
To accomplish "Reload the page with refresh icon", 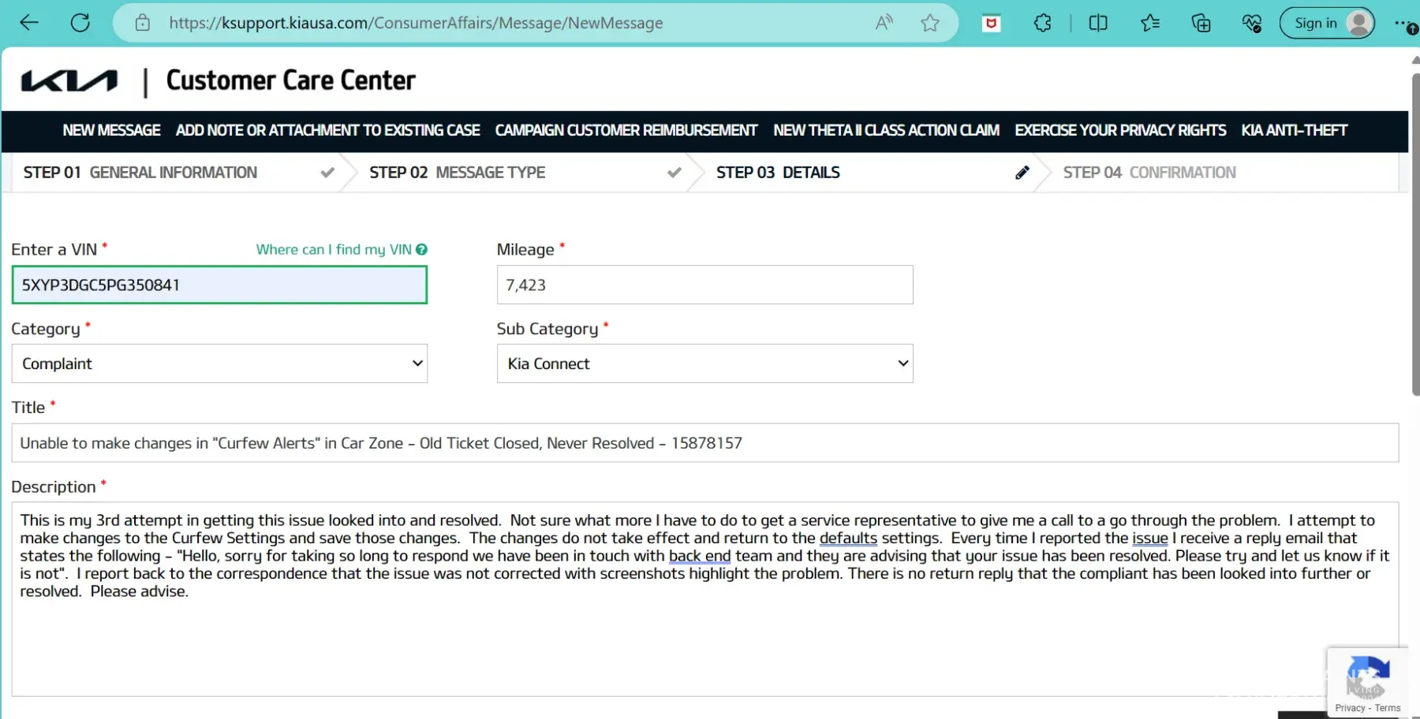I will [80, 23].
